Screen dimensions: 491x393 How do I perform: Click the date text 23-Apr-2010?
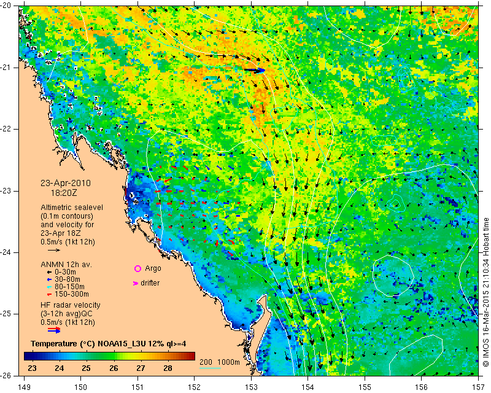point(66,183)
